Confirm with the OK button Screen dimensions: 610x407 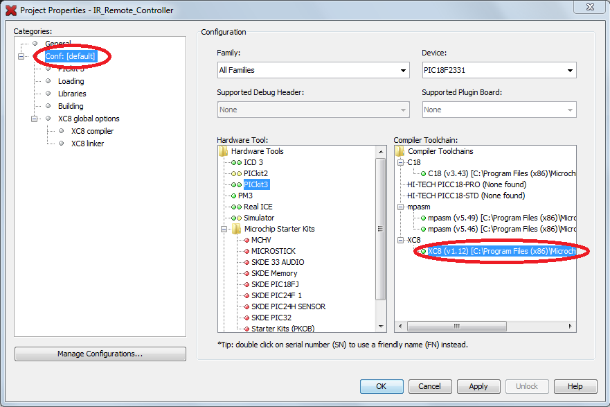pyautogui.click(x=382, y=386)
